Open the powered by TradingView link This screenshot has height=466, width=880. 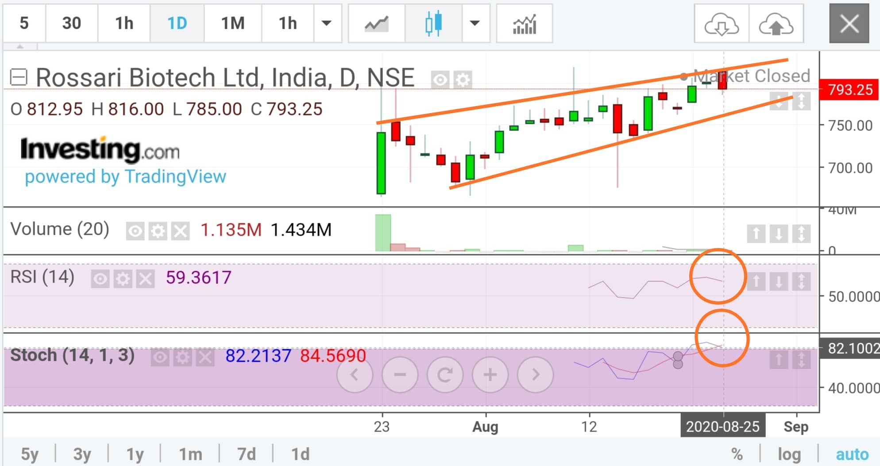[125, 177]
